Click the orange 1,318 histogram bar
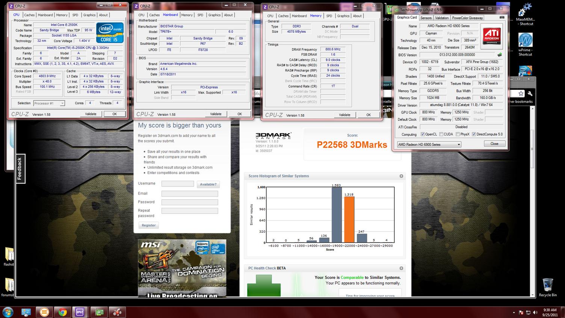565x318 pixels. point(349,220)
